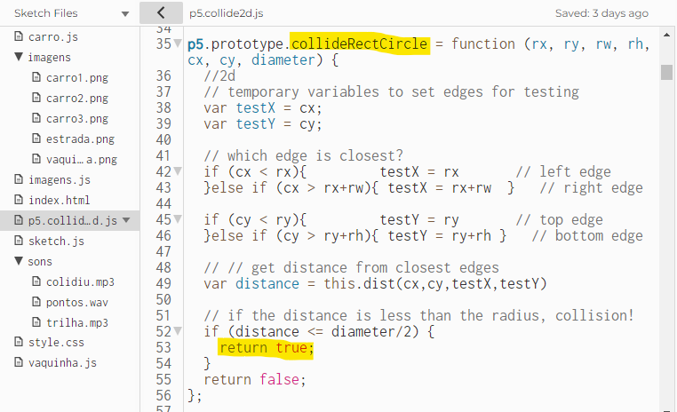This screenshot has height=412, width=677.
Task: Collapse the imagens folder triangle
Action: point(19,57)
